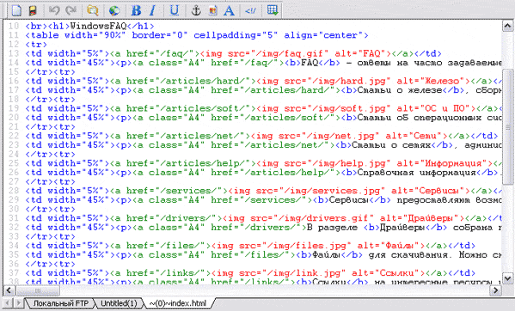Viewport: 515px width, 311px height.
Task: Apply italic formatting with the I icon
Action: pos(152,10)
